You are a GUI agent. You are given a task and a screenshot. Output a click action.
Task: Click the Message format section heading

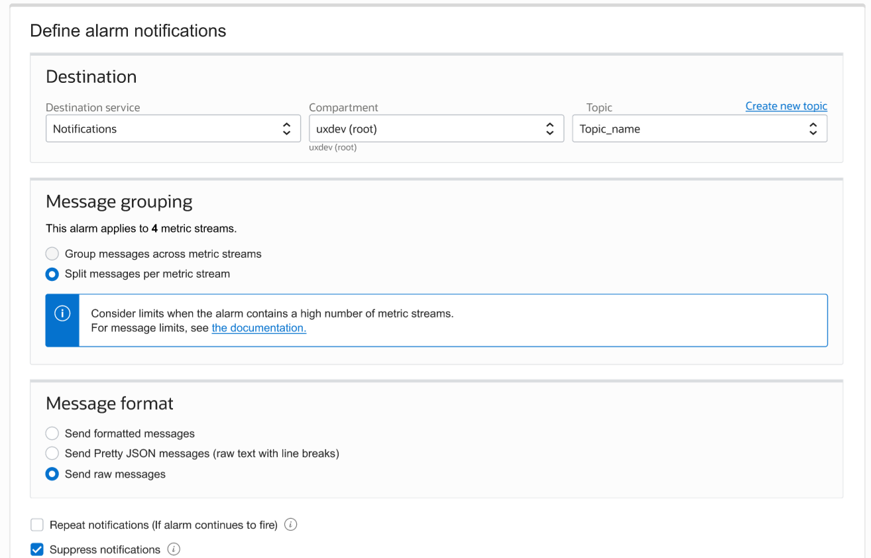point(109,404)
